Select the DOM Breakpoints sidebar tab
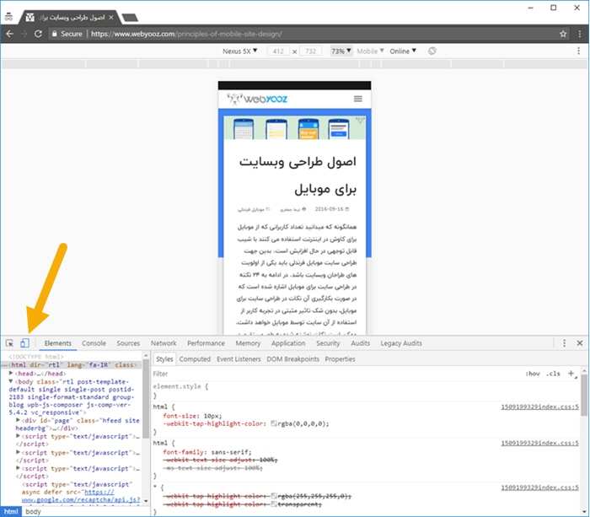This screenshot has height=517, width=590. click(292, 358)
